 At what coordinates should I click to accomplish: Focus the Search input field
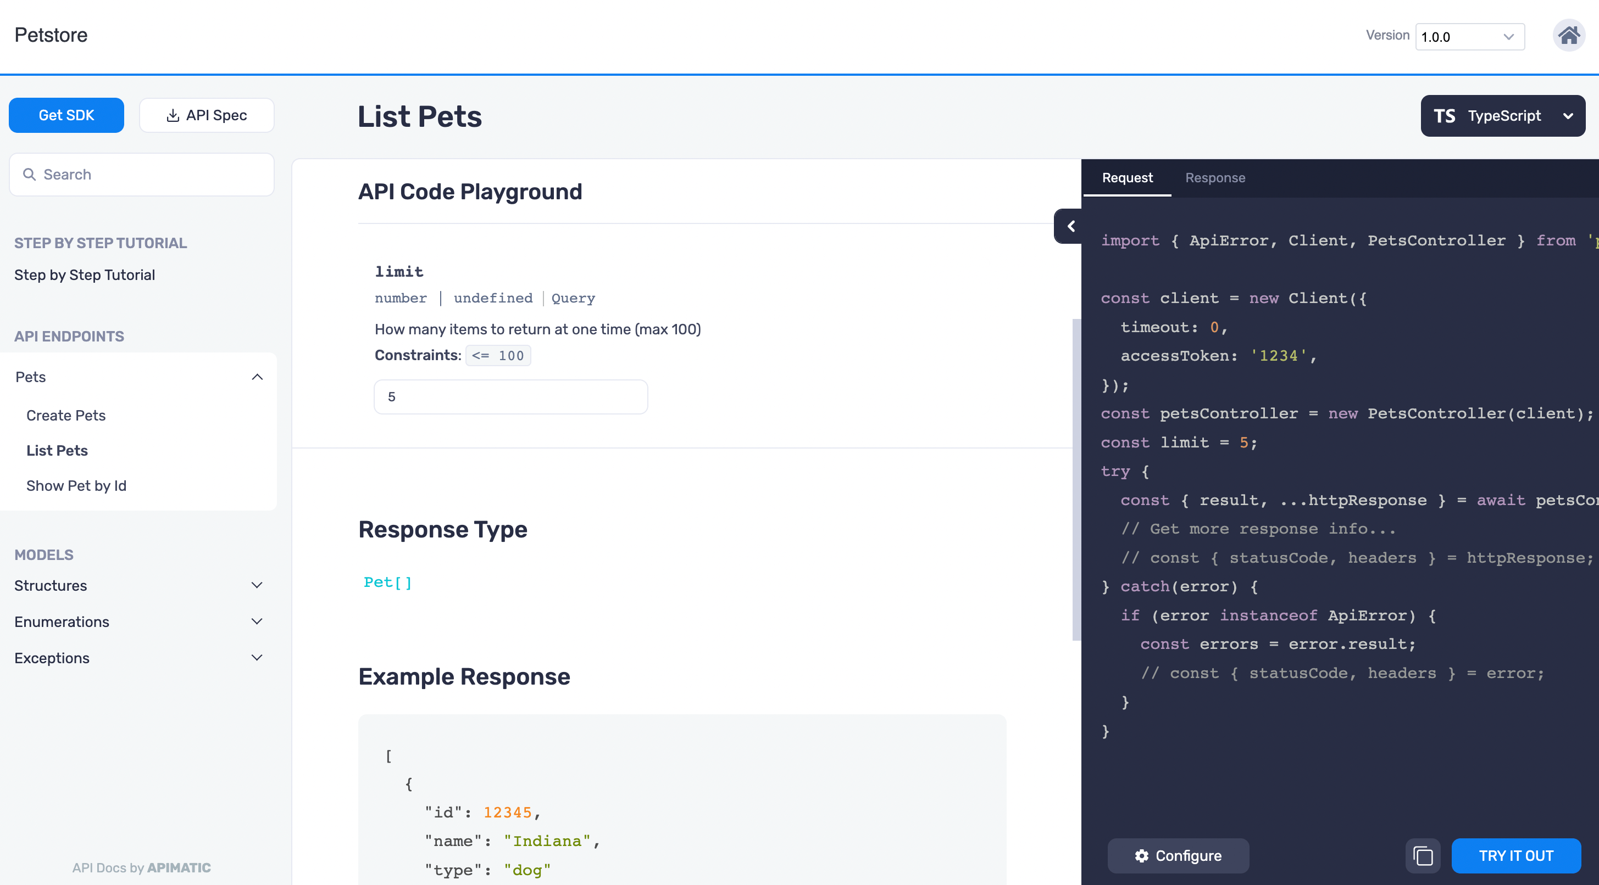(x=142, y=175)
